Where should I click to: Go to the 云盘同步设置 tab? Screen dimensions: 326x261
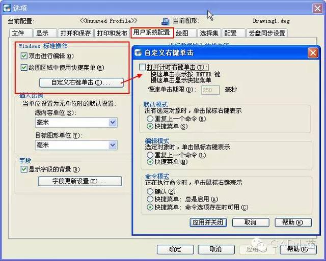tap(266, 33)
